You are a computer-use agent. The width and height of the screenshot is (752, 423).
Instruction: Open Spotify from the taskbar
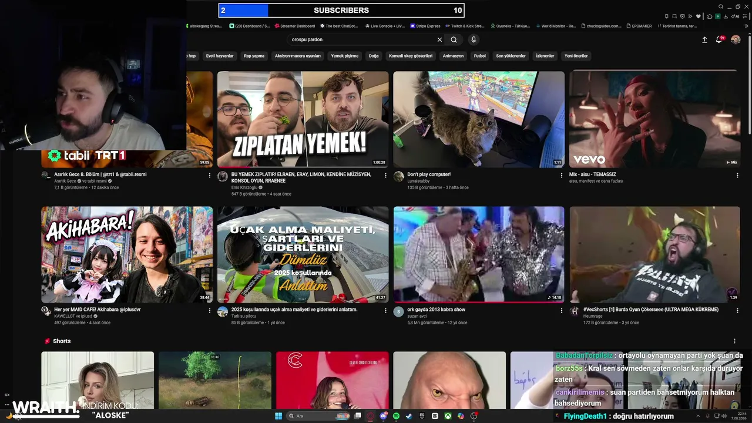tap(396, 416)
